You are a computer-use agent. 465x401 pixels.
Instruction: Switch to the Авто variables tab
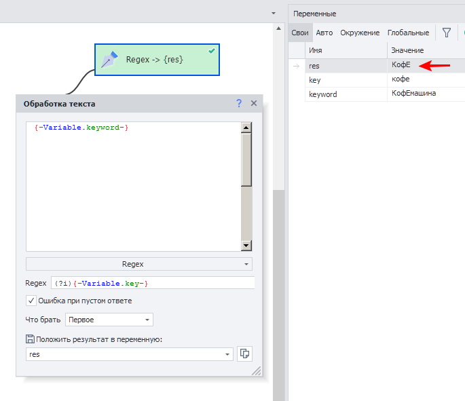[x=324, y=32]
